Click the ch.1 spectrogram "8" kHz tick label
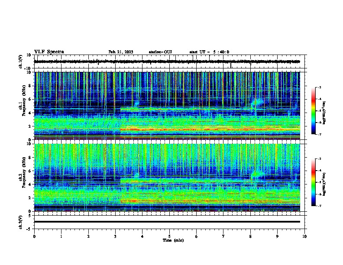343x265 pixels. (30, 86)
